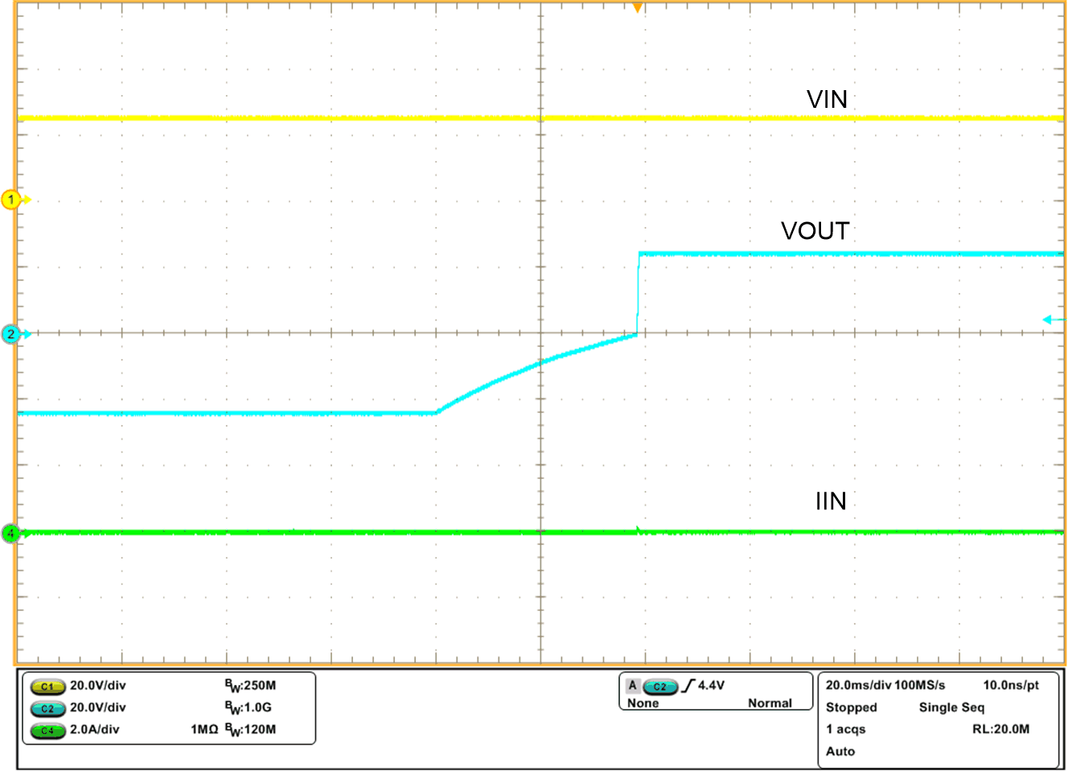Click the 1 acqs counter
The image size is (1072, 771).
(x=846, y=729)
